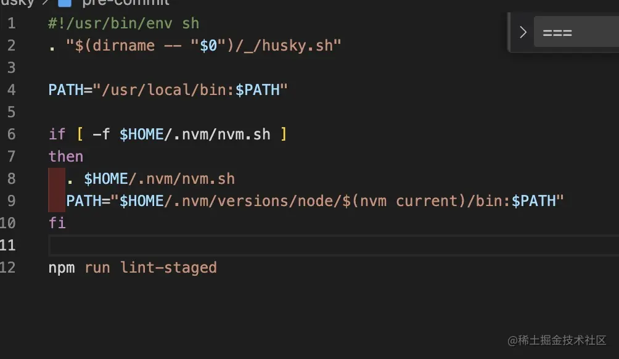
Task: Click the husky.sh source line
Action: click(x=195, y=46)
